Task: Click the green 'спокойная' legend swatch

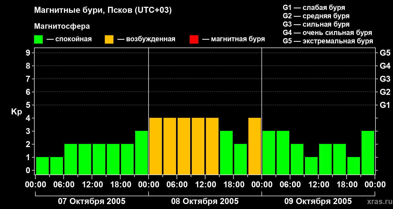Action: pyautogui.click(x=38, y=39)
